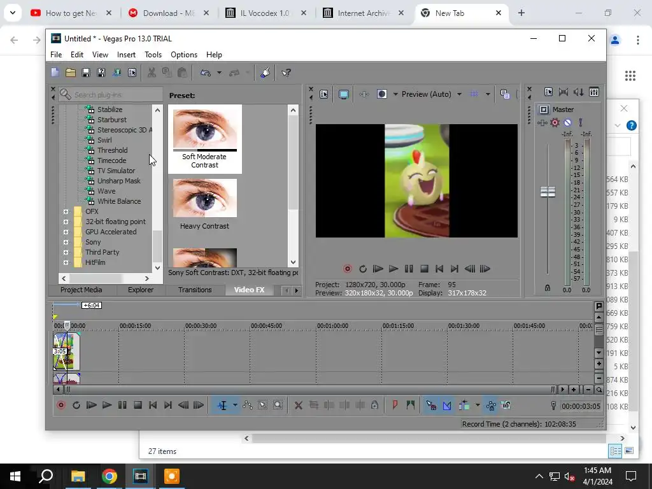Select the White Balance plug-in
The height and width of the screenshot is (489, 652).
click(x=119, y=201)
